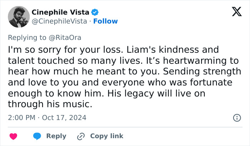
Task: Click the Oct 17, 2024 date
Action: 64,118
